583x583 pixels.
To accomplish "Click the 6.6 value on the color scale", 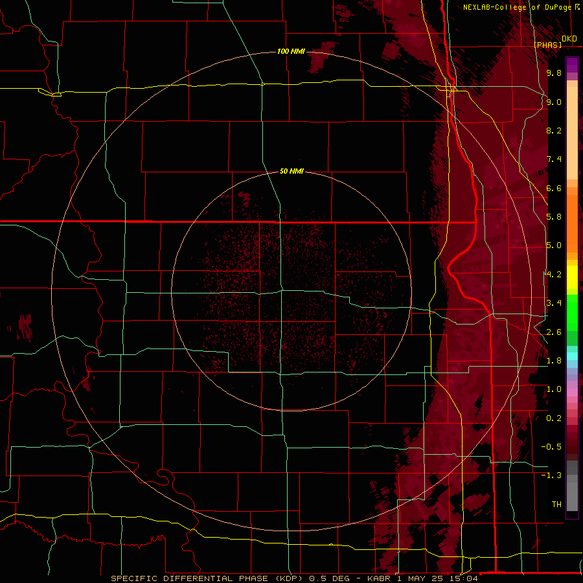I will click(554, 188).
